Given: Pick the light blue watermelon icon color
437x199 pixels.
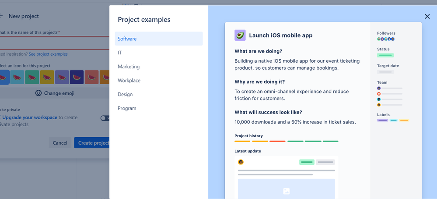Looking at the screenshot, I should (17, 77).
